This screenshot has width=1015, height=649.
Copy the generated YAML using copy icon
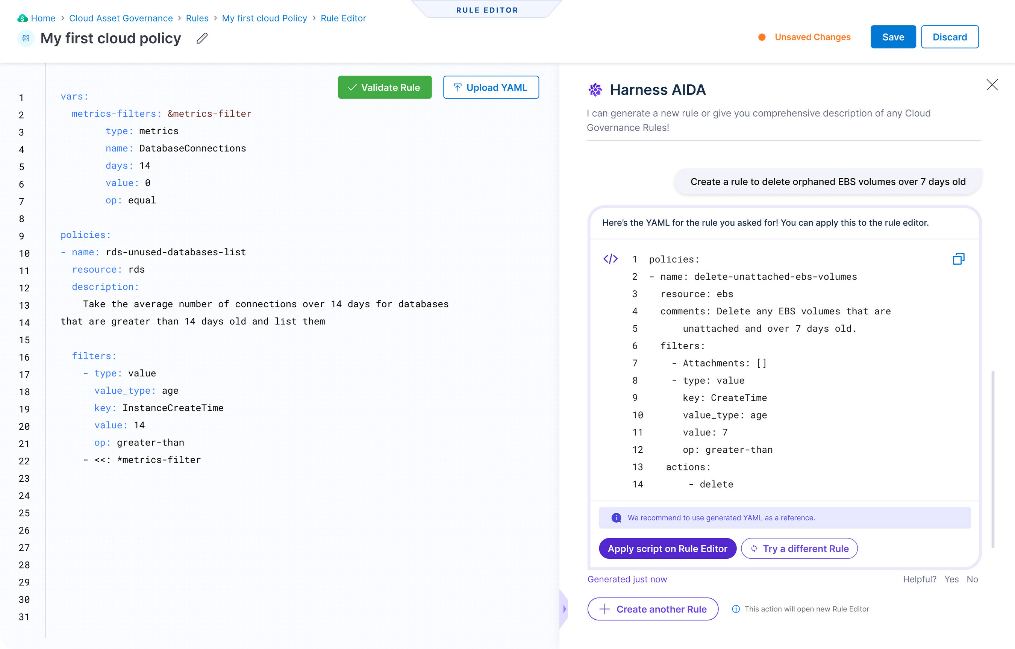pyautogui.click(x=958, y=259)
